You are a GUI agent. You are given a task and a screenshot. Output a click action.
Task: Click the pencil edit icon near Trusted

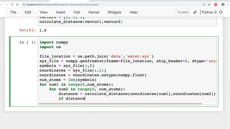[195, 12]
